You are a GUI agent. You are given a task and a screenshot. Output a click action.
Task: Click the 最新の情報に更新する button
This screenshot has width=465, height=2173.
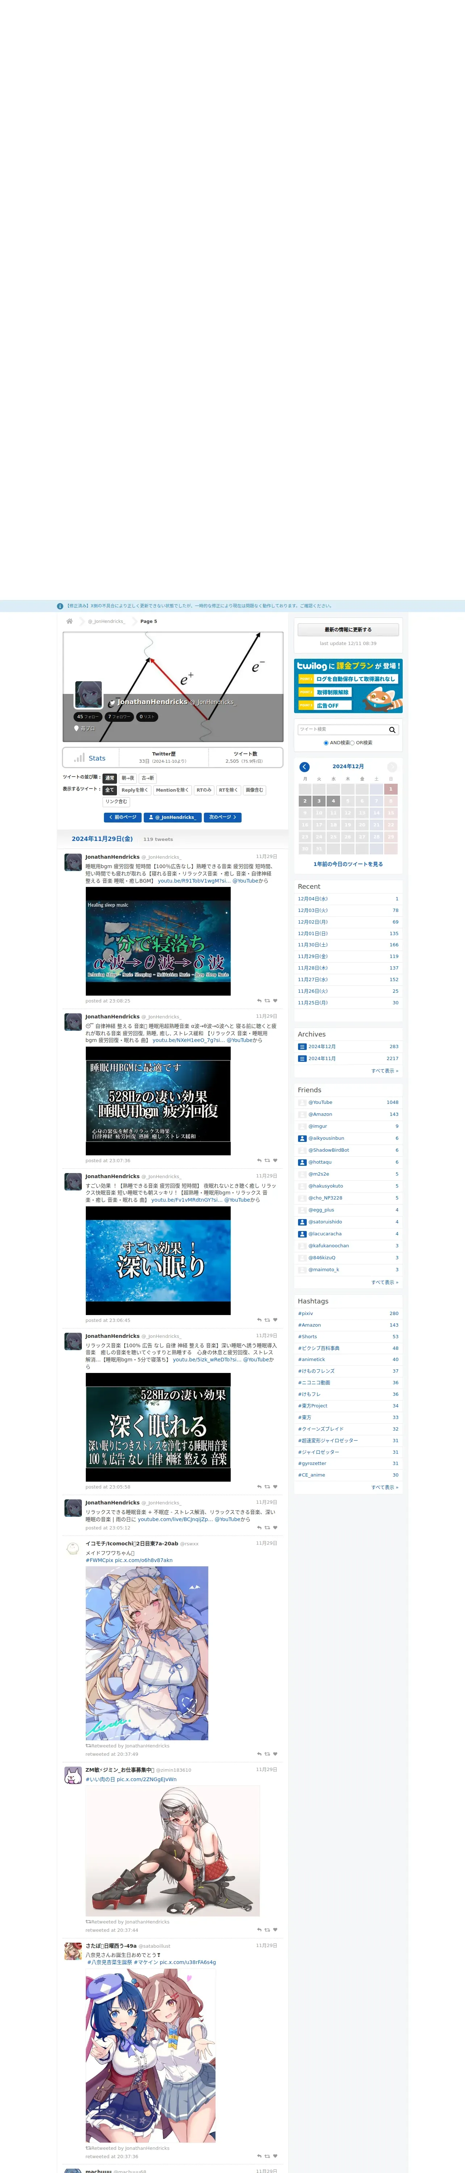(x=348, y=629)
